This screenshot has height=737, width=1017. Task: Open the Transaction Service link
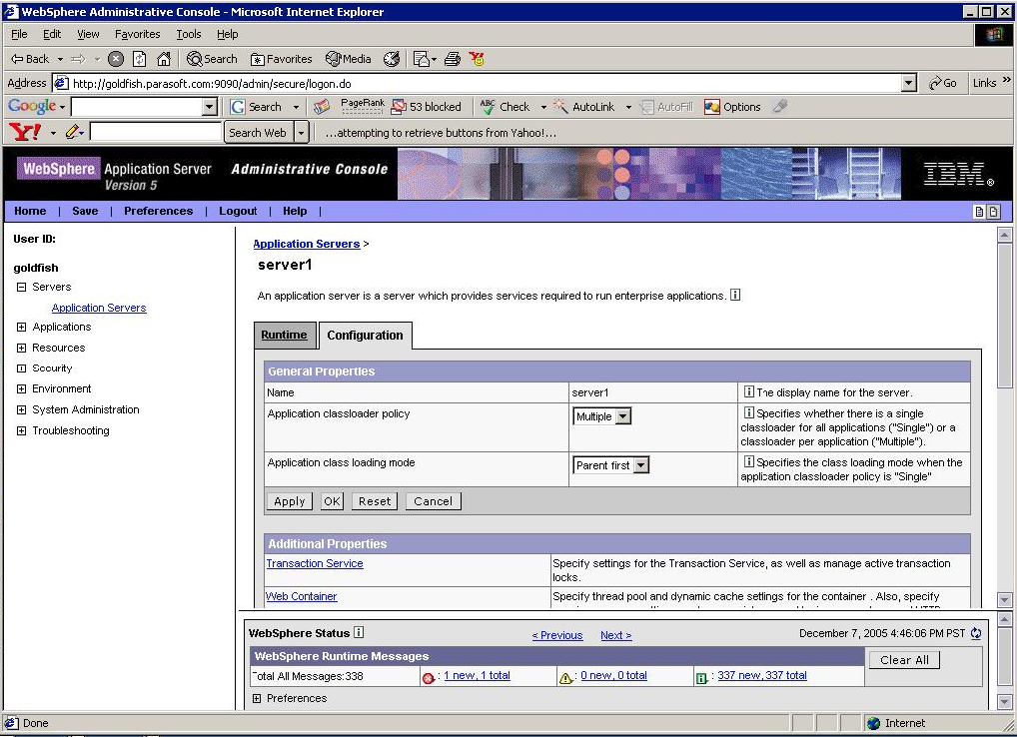315,563
